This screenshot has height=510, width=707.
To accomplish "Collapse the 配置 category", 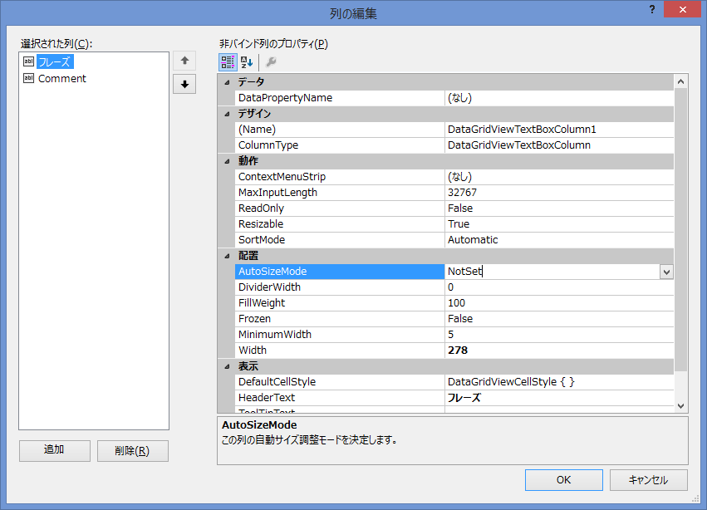I will tap(228, 256).
